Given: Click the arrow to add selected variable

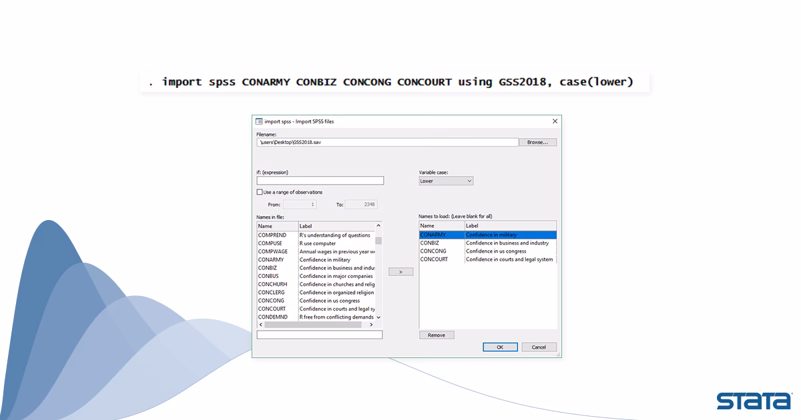Looking at the screenshot, I should click(400, 271).
